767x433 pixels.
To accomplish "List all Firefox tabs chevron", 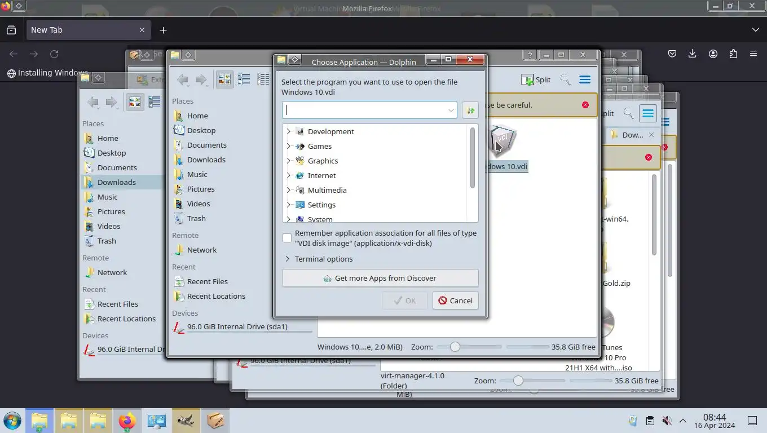I will tap(756, 30).
